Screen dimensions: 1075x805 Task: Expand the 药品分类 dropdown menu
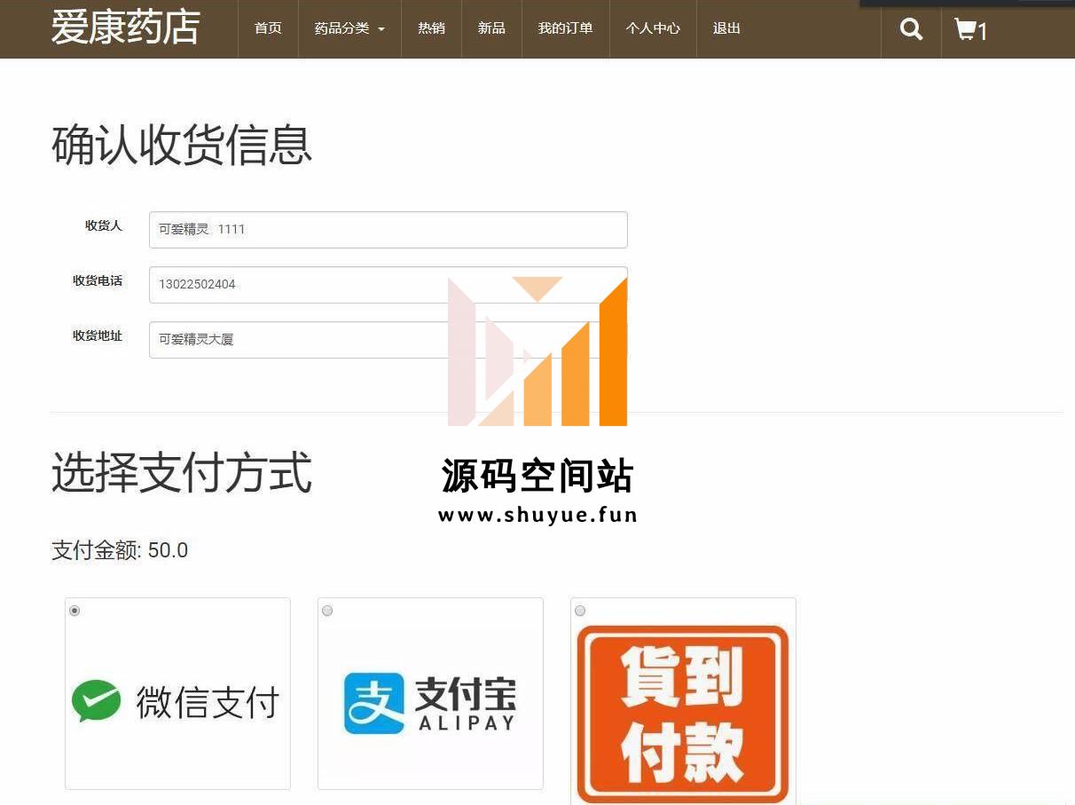349,28
